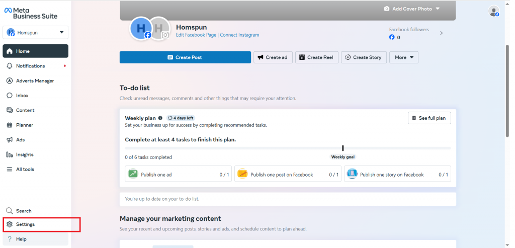Open the Notifications bell in sidebar

[x=10, y=66]
